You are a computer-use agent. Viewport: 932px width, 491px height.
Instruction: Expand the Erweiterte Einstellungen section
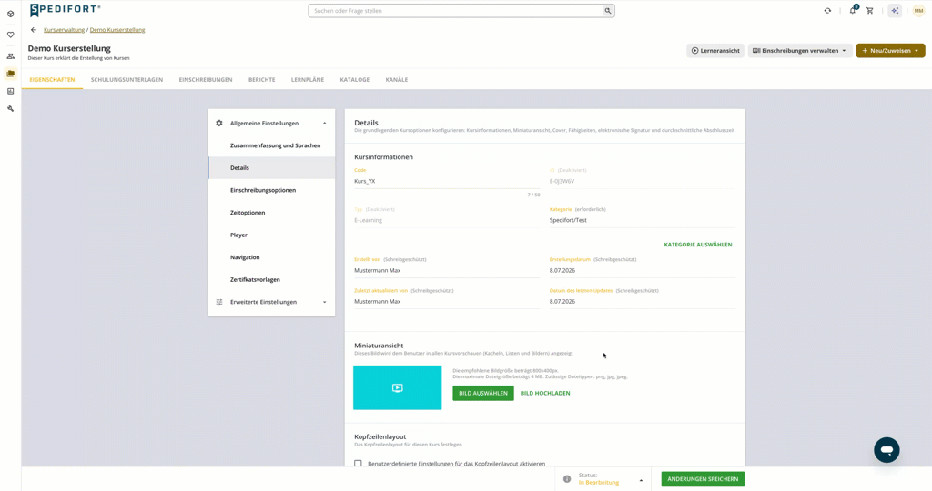click(x=325, y=302)
